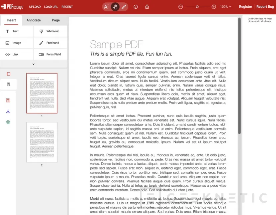Select the Text insert tool
The image size is (276, 215).
(17, 31)
